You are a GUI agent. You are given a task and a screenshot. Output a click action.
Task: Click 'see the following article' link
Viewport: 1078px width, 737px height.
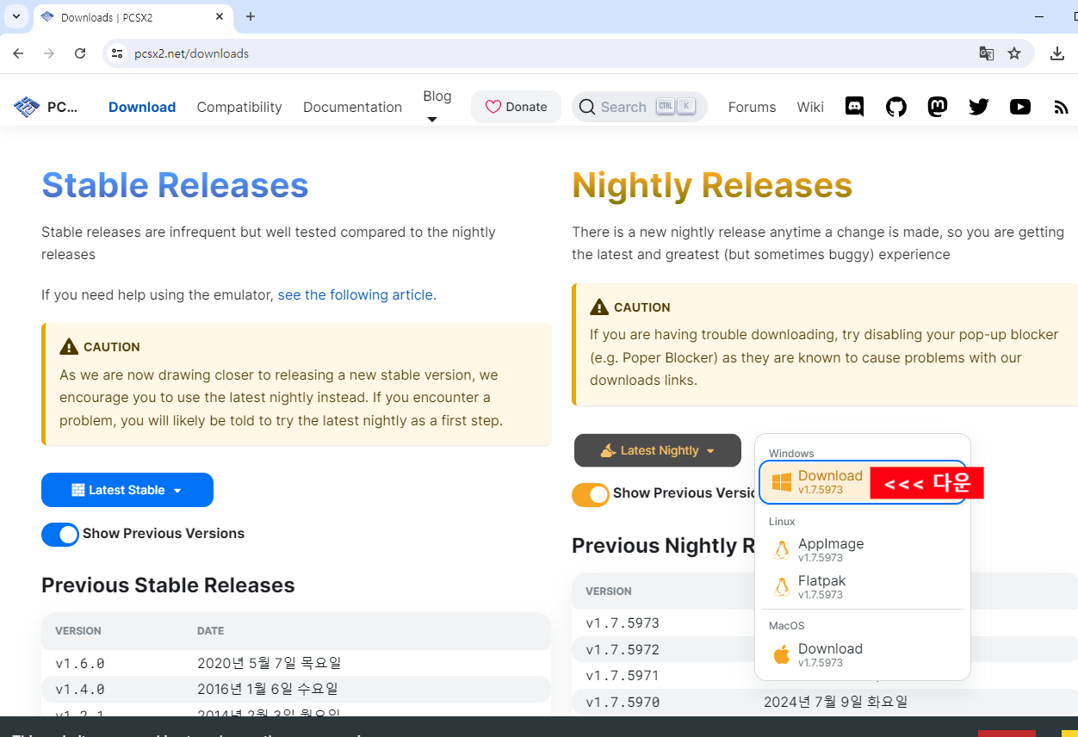356,294
